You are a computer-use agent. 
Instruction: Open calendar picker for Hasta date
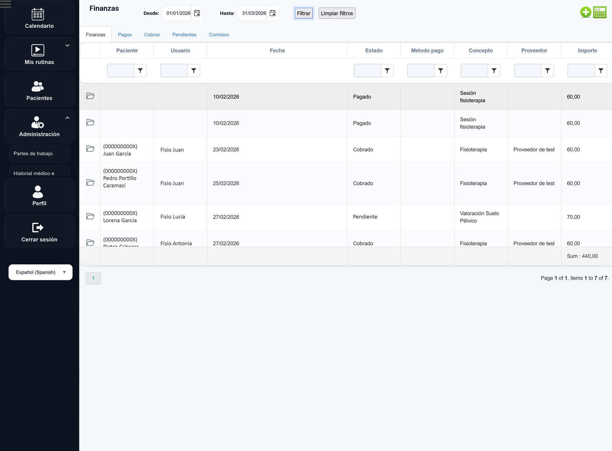[272, 13]
